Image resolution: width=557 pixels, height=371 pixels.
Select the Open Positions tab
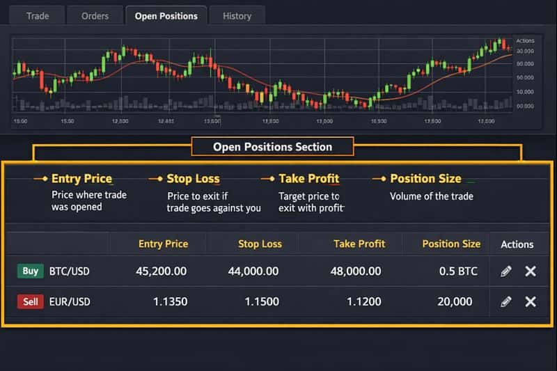click(x=166, y=15)
